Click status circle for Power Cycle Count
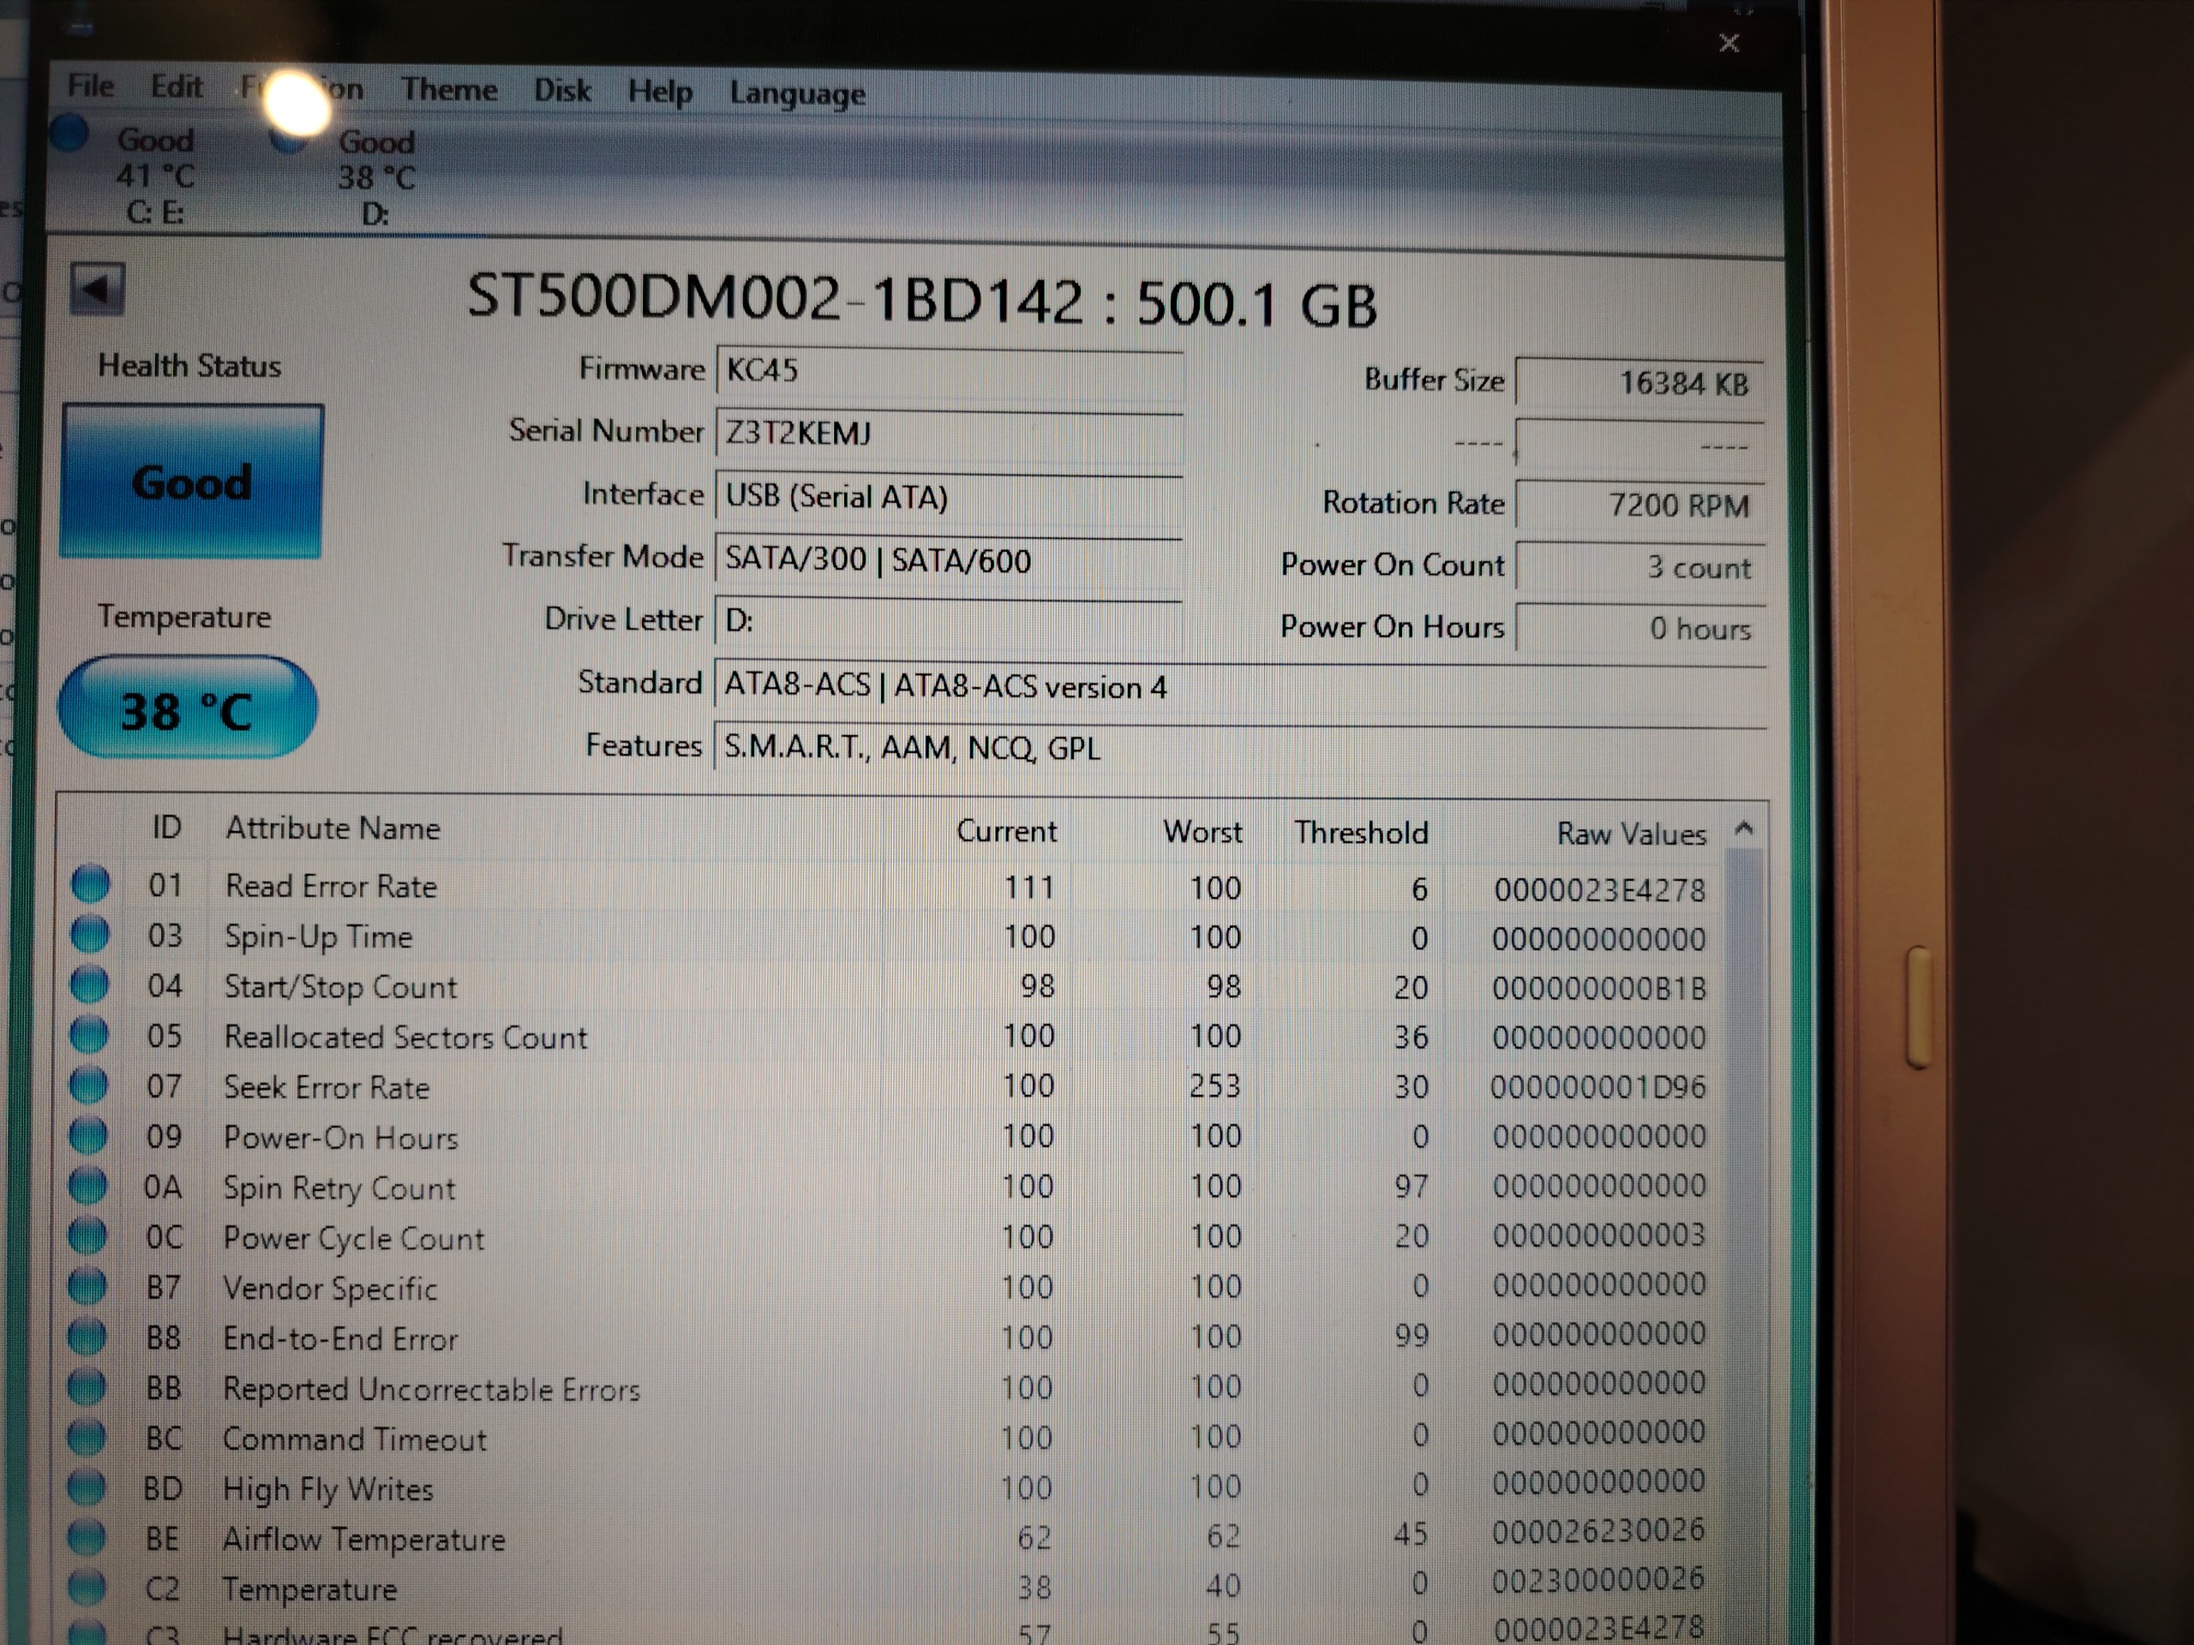Image resolution: width=2194 pixels, height=1645 pixels. 87,1235
